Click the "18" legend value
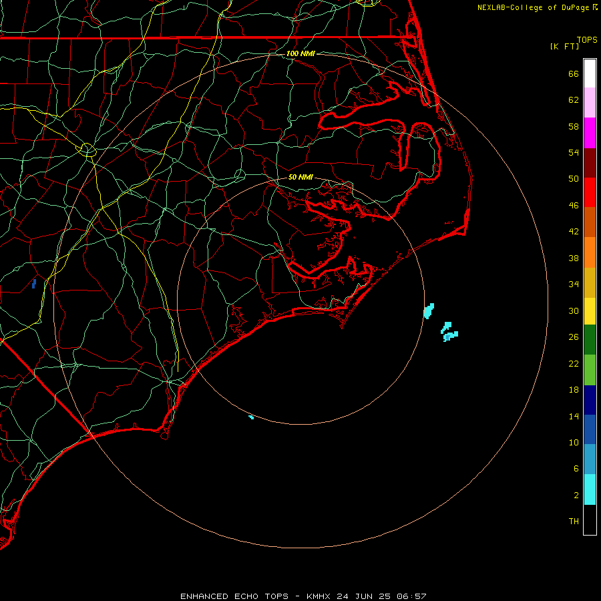 point(574,390)
